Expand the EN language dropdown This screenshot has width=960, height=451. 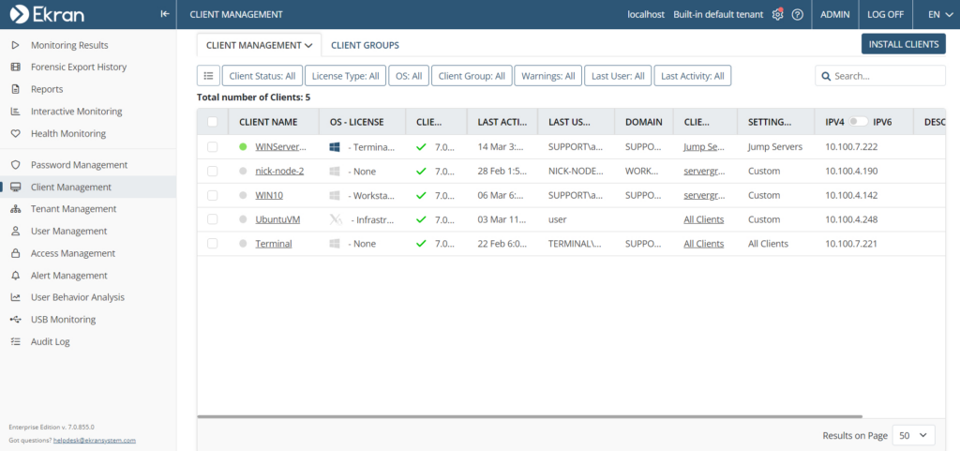click(934, 15)
